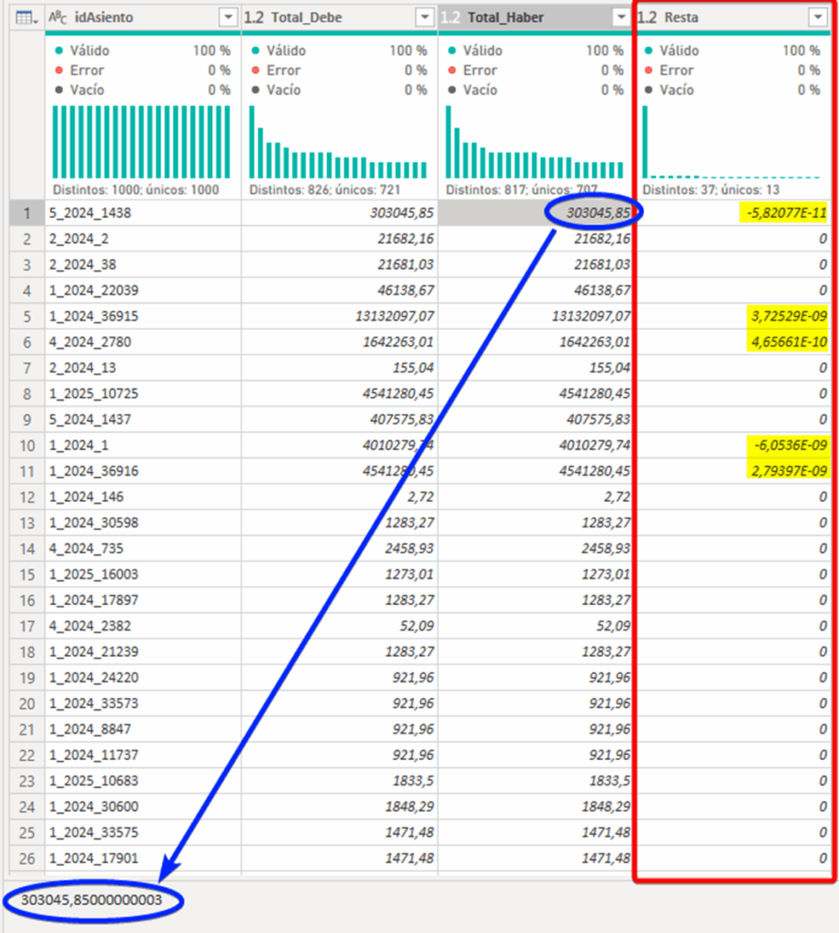Click the idAsiento value distribution chart
Image resolution: width=839 pixels, height=933 pixels.
(x=141, y=141)
